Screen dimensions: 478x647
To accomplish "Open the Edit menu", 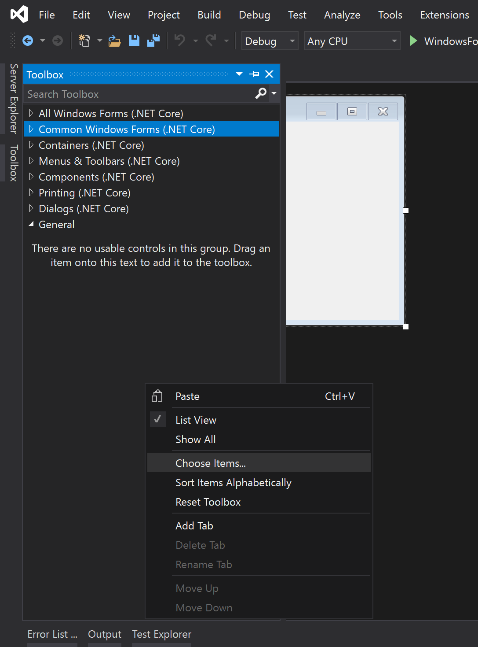I will tap(81, 15).
